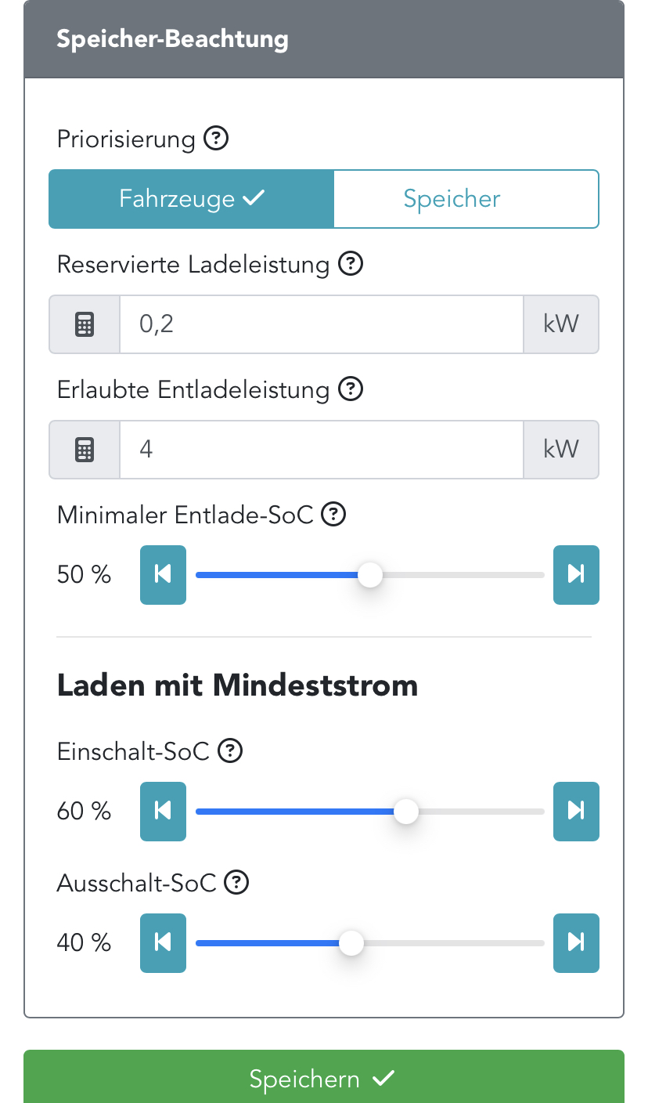Focus the Erlaubte Entladeleistung input field

(321, 450)
